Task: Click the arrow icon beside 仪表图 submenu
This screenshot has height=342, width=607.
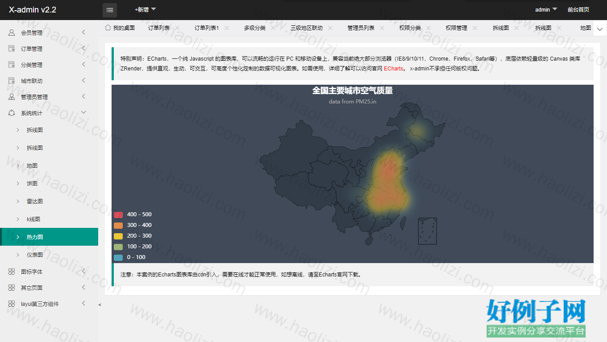Action: tap(18, 255)
